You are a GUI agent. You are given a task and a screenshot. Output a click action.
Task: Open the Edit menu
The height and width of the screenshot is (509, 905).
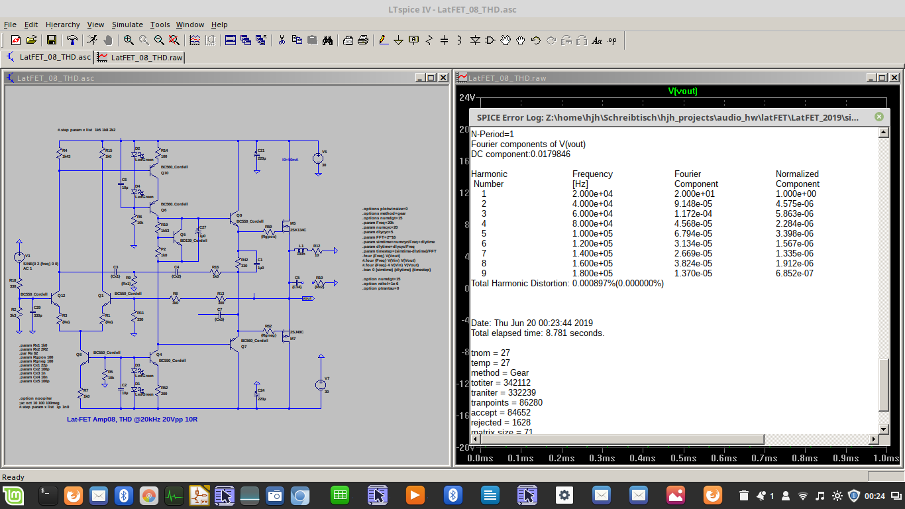(x=31, y=25)
